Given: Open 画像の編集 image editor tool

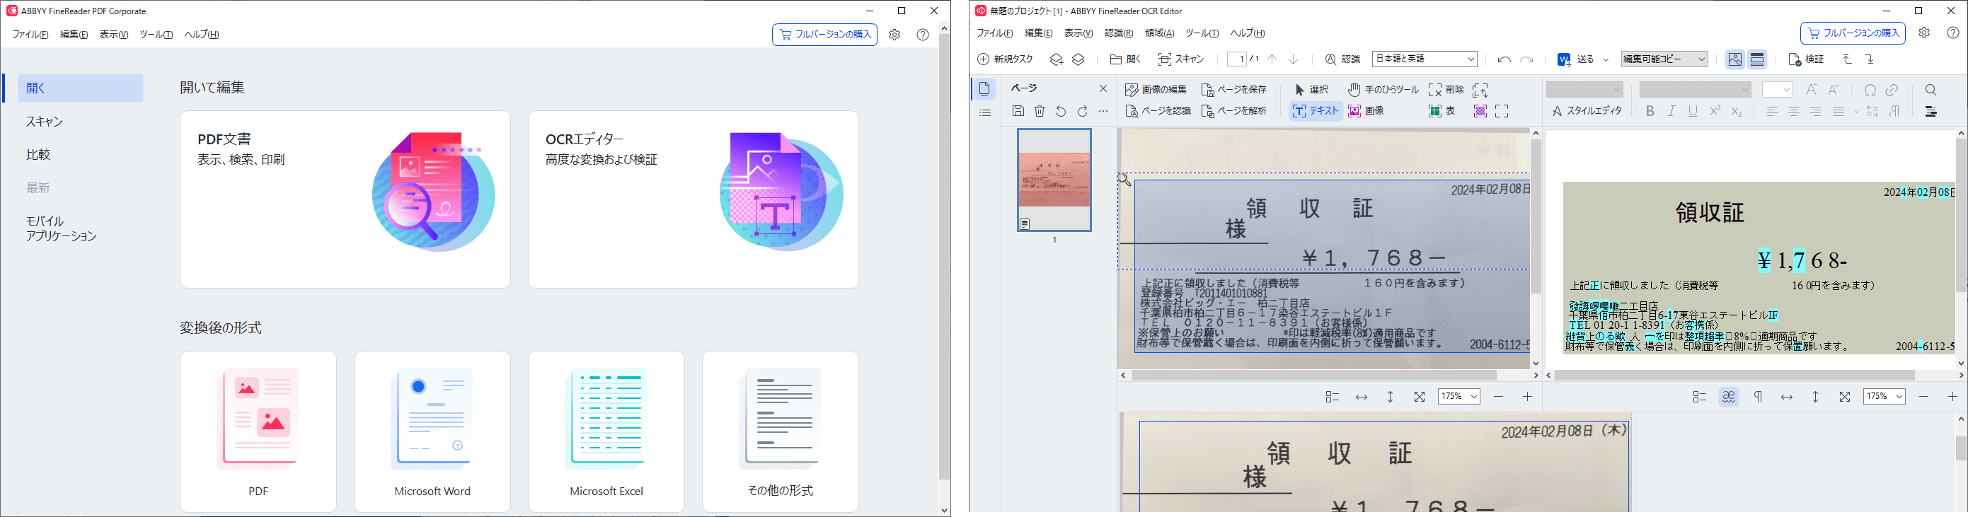Looking at the screenshot, I should point(1155,90).
